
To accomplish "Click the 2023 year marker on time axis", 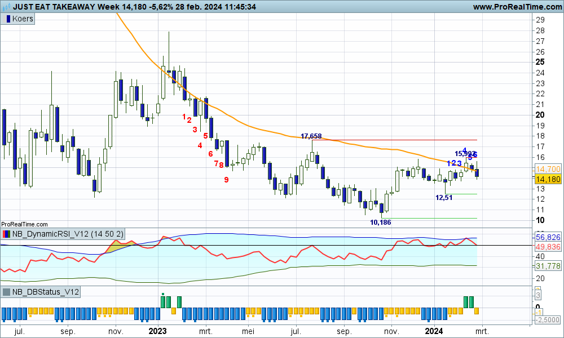I will [x=158, y=331].
